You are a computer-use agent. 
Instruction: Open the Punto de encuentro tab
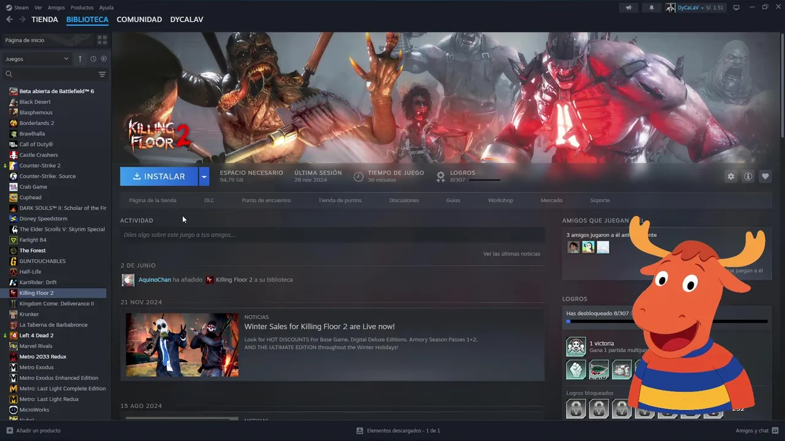tap(266, 200)
